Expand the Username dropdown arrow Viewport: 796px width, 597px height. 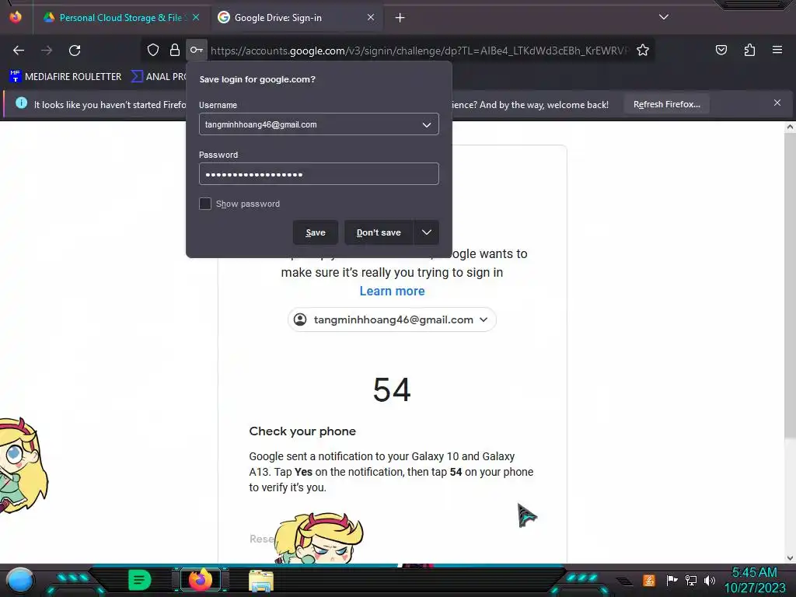coord(427,124)
